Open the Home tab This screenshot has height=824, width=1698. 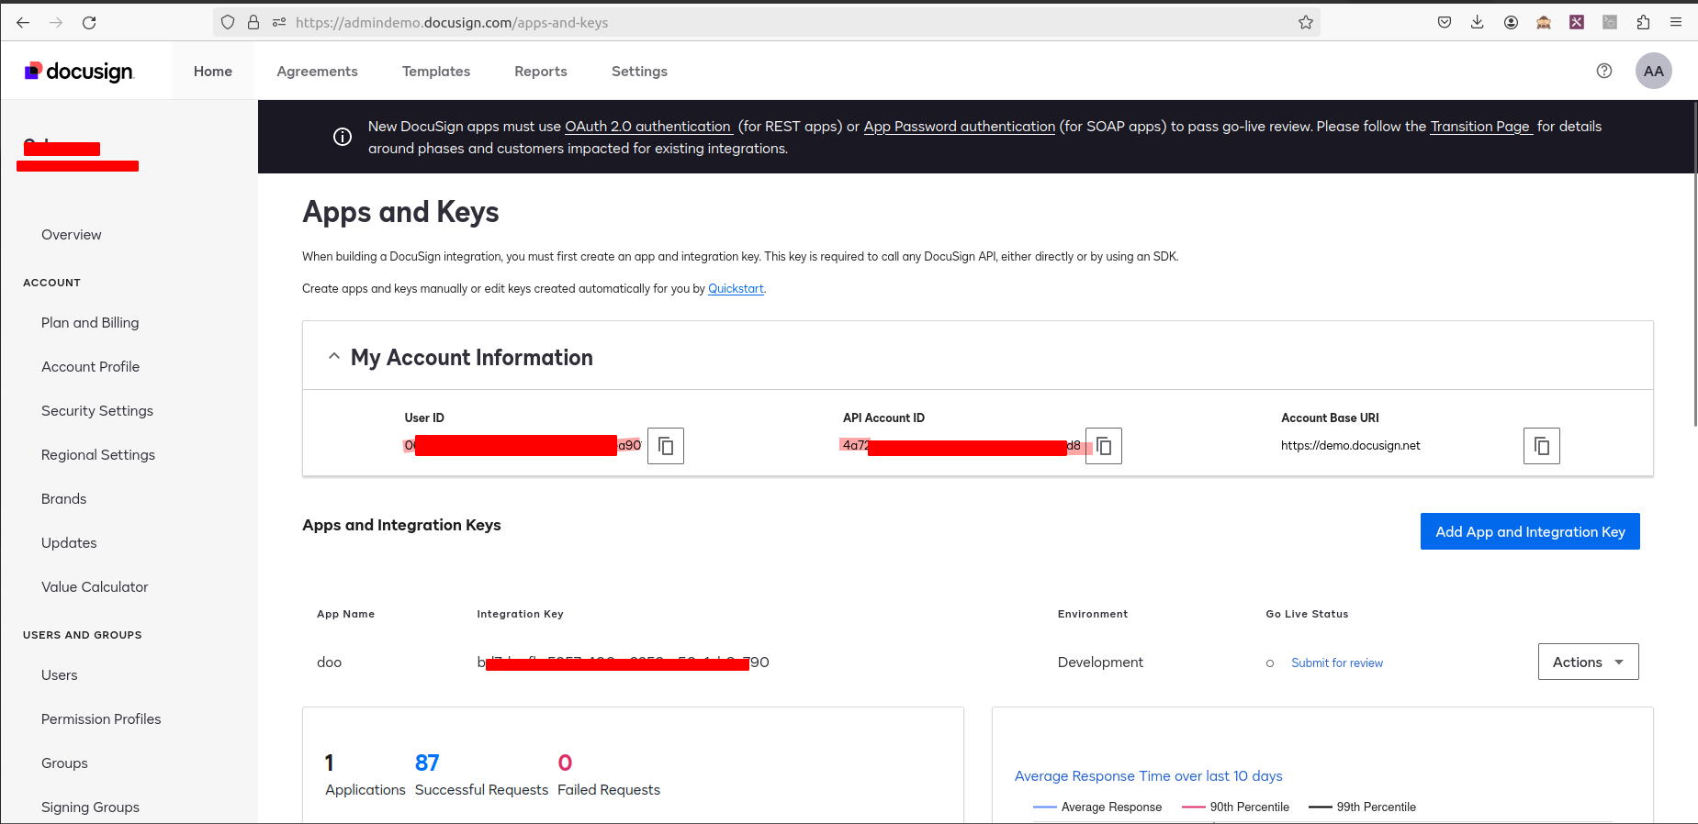213,71
